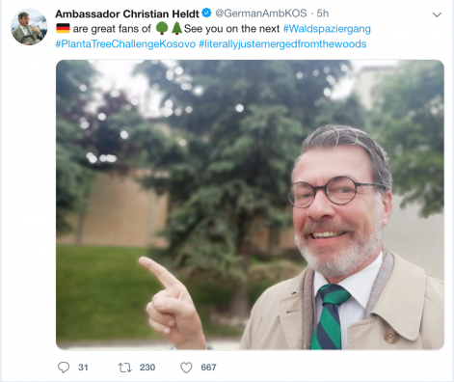
Task: Retweet using the retweet arrows icon
Action: tap(125, 368)
